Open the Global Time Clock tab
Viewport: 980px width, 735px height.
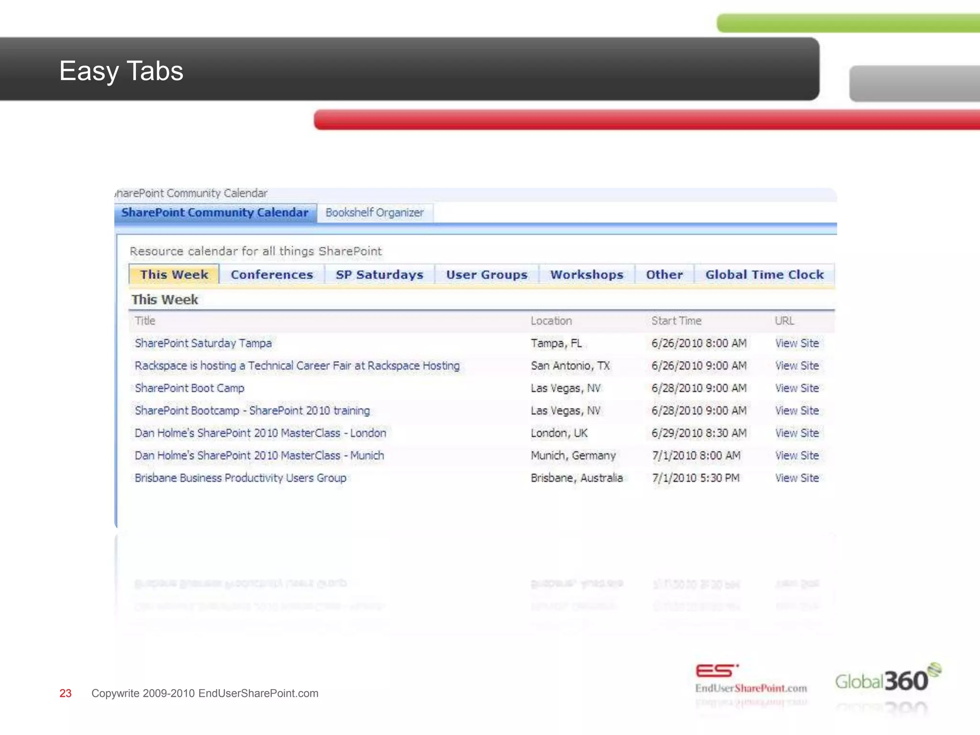764,275
